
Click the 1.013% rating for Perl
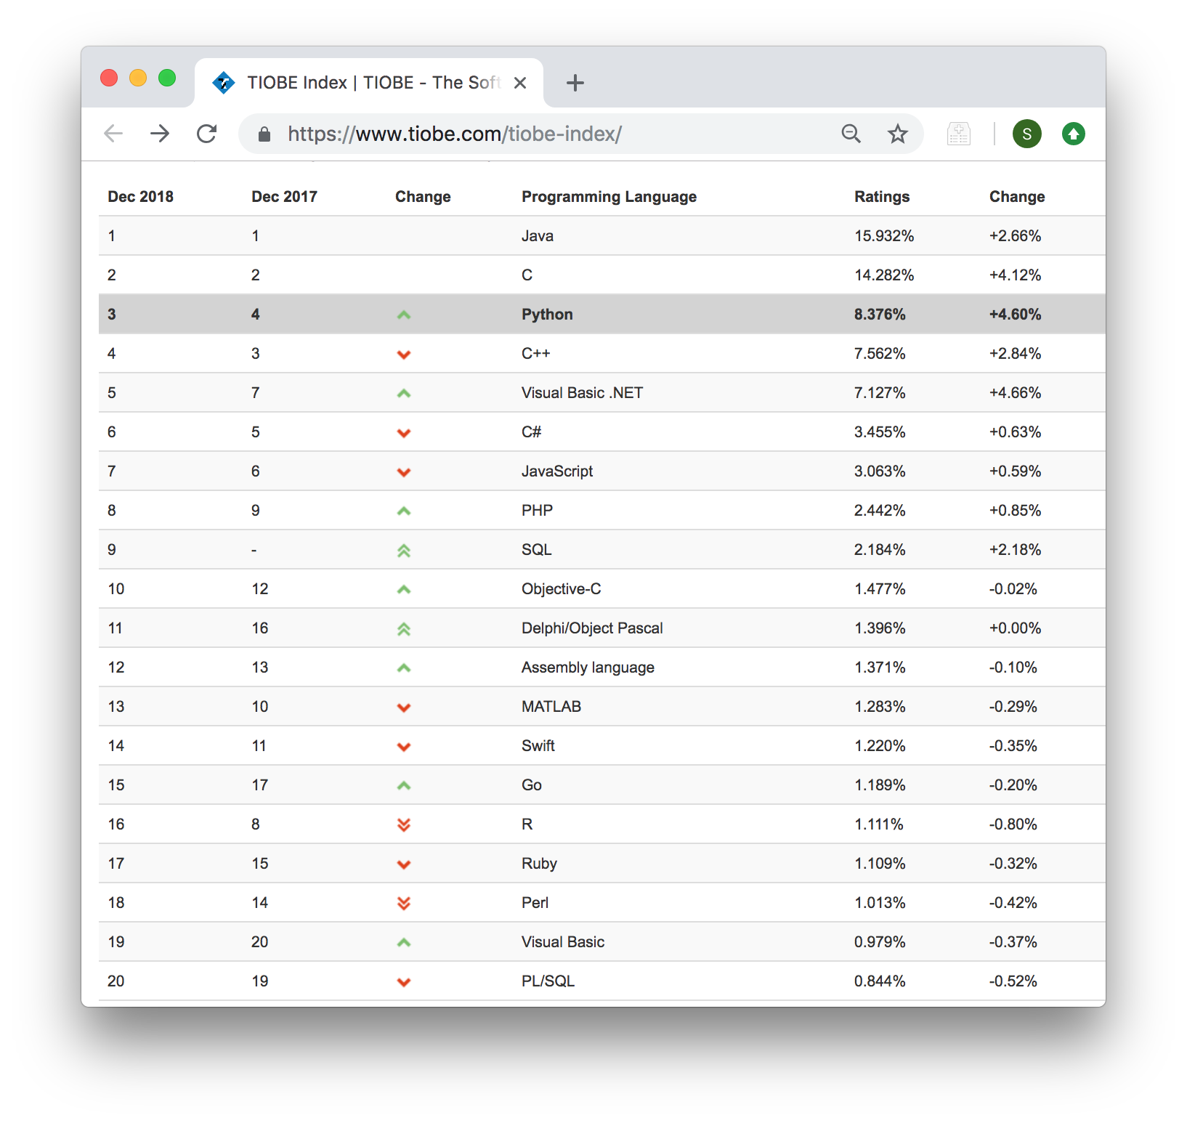pyautogui.click(x=880, y=903)
